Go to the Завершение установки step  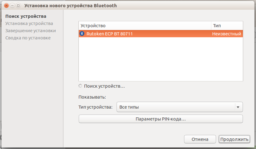31,31
